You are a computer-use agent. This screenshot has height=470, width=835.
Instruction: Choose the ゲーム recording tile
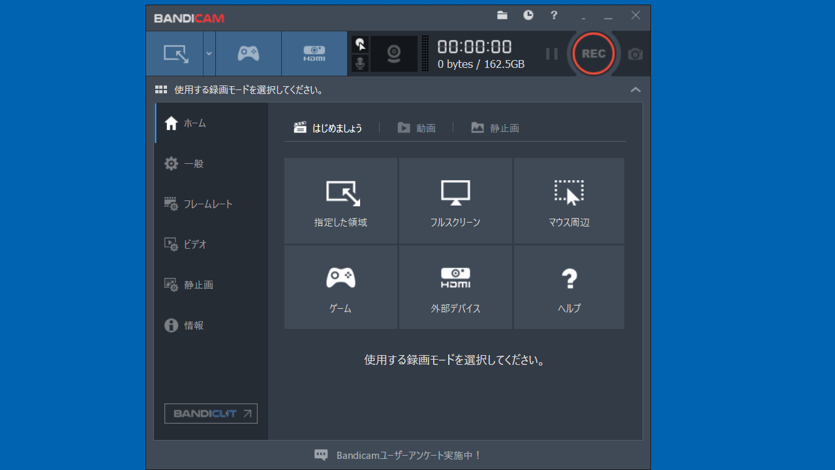point(341,287)
